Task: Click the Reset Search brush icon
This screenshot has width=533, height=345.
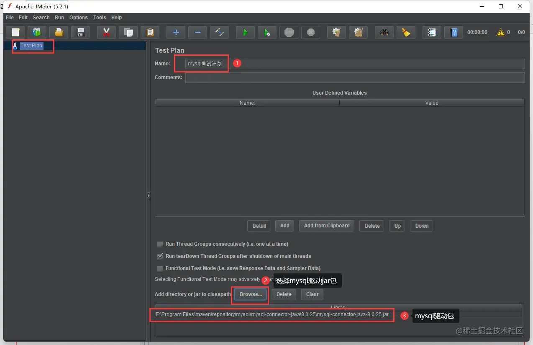Action: [x=406, y=32]
